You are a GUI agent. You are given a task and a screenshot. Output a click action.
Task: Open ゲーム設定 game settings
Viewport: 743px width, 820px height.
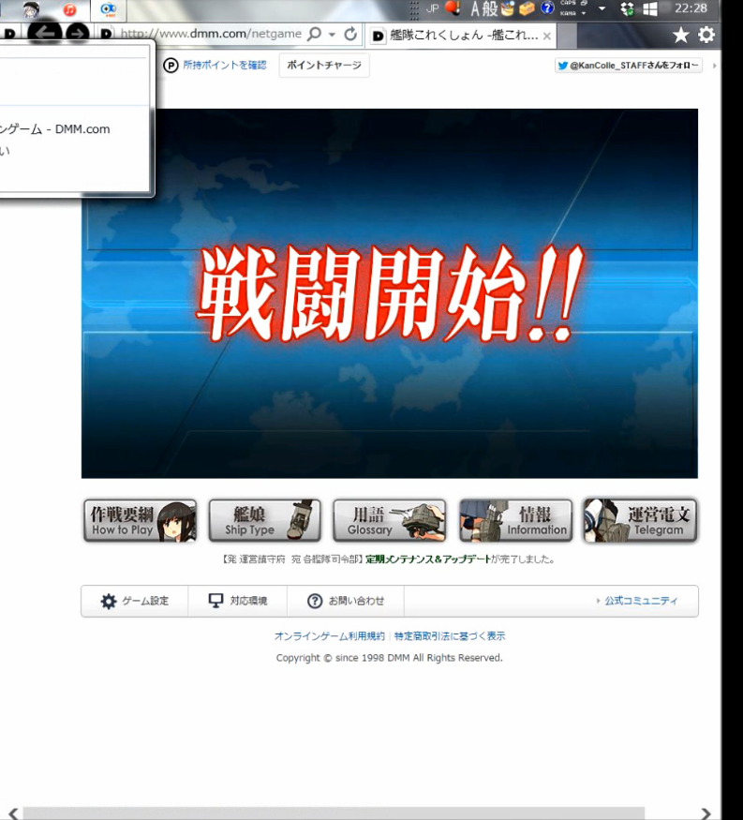[x=135, y=601]
